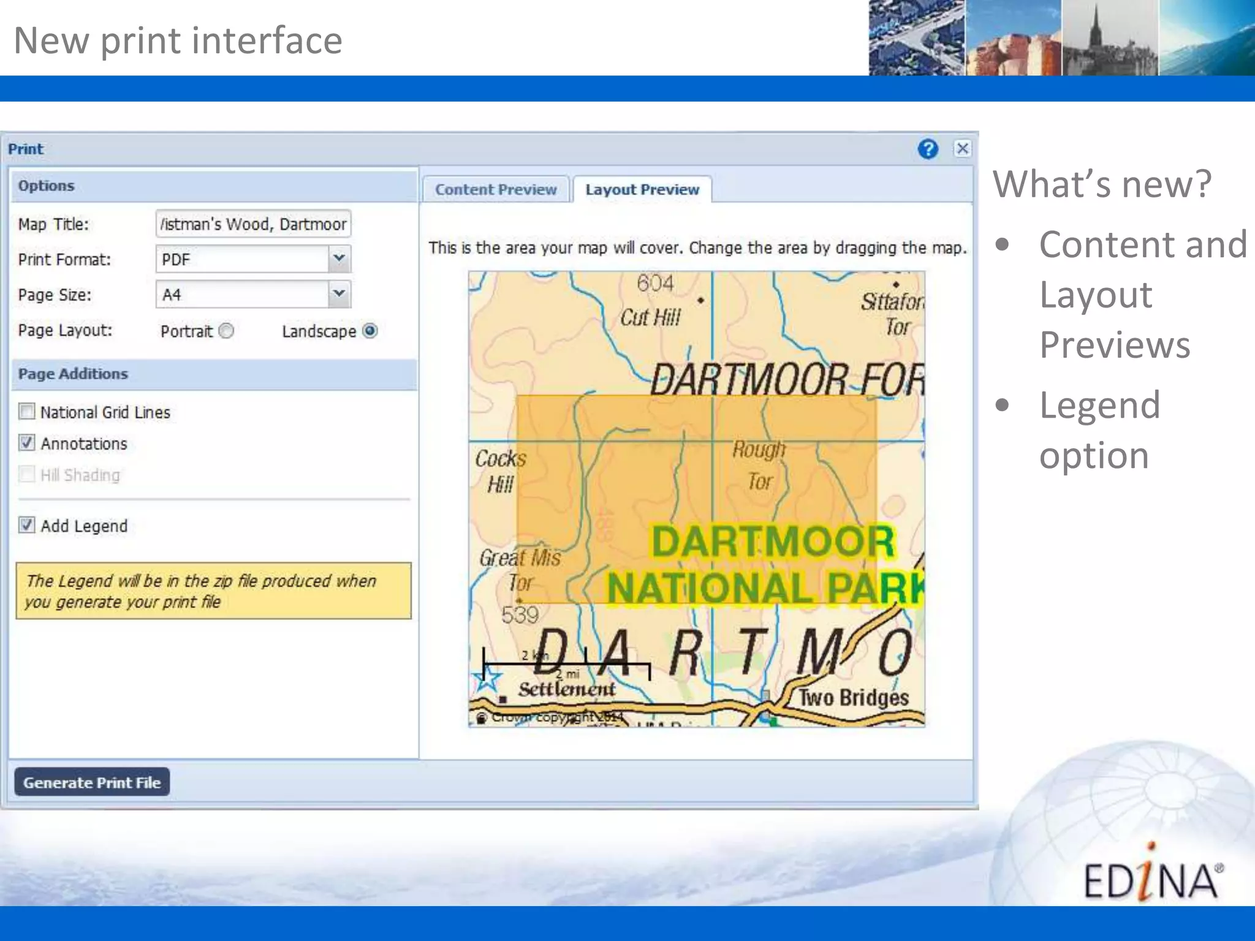Click the aerial roads header photo
This screenshot has width=1255, height=941.
pyautogui.click(x=916, y=38)
